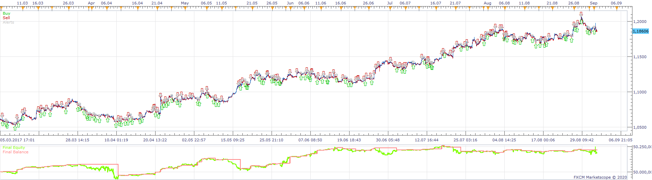The image size is (652, 180).
Task: Click the orange marker under 11.08
Action: (x=524, y=8)
